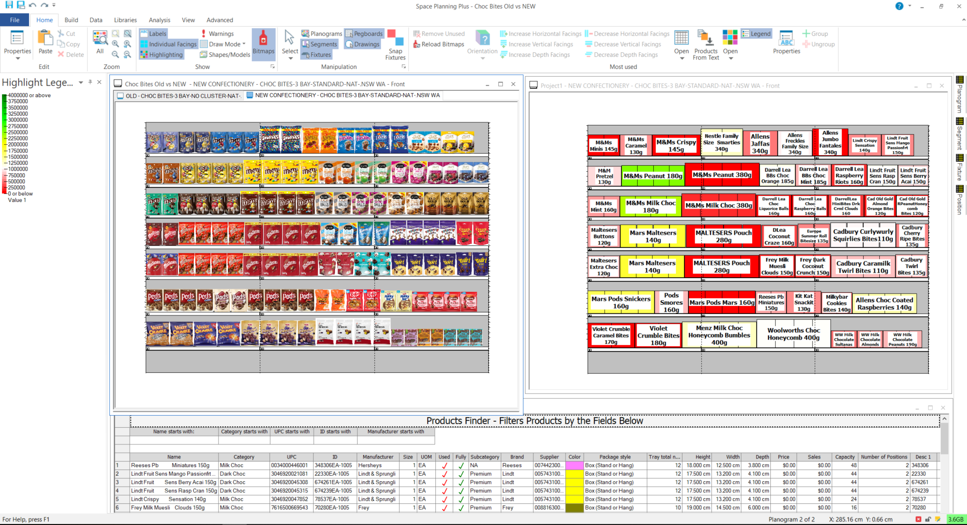Toggle Segments manipulation mode
Viewport: 967px width, 525px height.
click(319, 44)
